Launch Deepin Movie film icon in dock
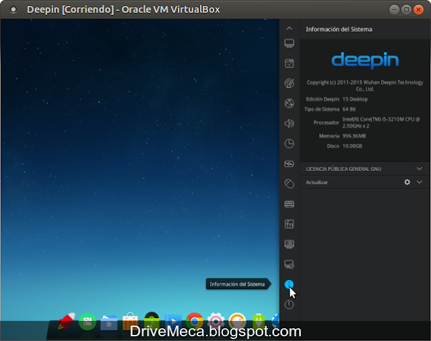The image size is (431, 341). tap(173, 321)
